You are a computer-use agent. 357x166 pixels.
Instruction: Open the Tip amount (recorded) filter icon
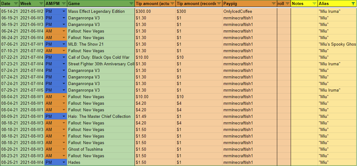click(219, 4)
